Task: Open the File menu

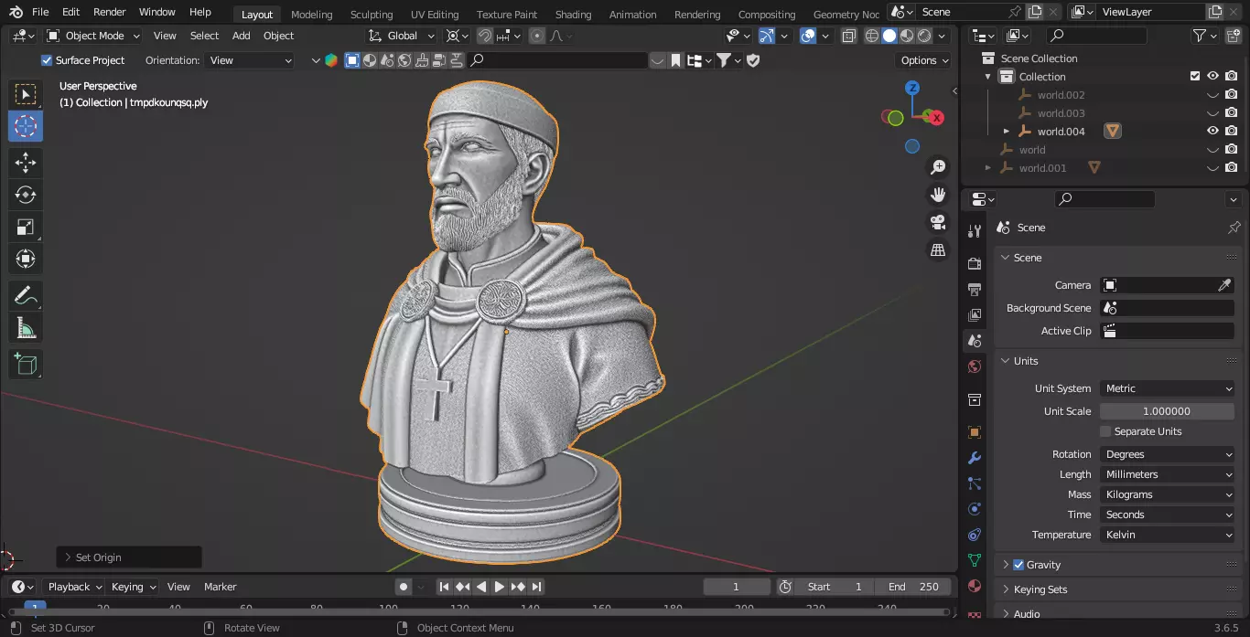Action: [x=40, y=12]
